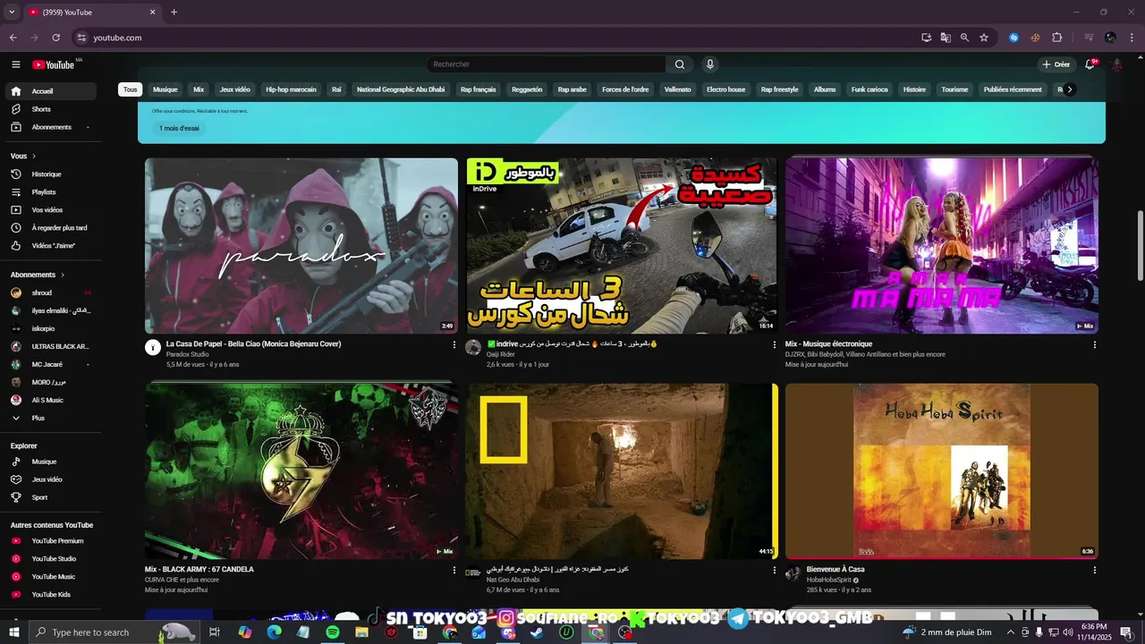This screenshot has height=644, width=1145.
Task: Activate voice search microphone
Action: (x=709, y=64)
